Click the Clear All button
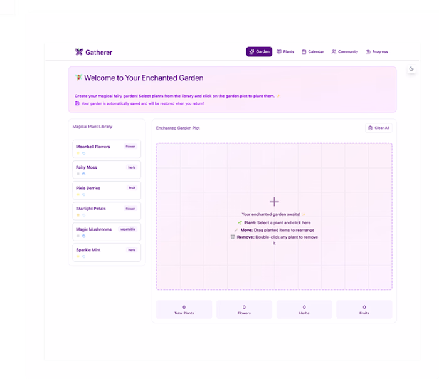439x379 pixels. pos(379,128)
